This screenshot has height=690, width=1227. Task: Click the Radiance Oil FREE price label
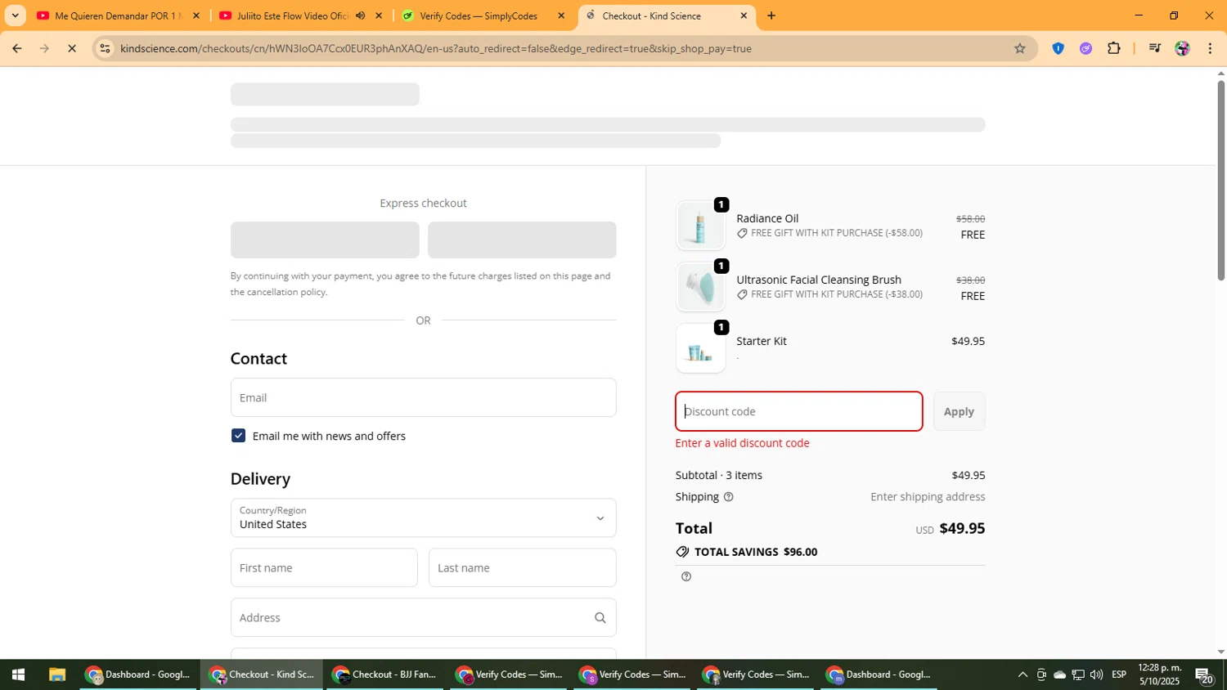pos(973,235)
